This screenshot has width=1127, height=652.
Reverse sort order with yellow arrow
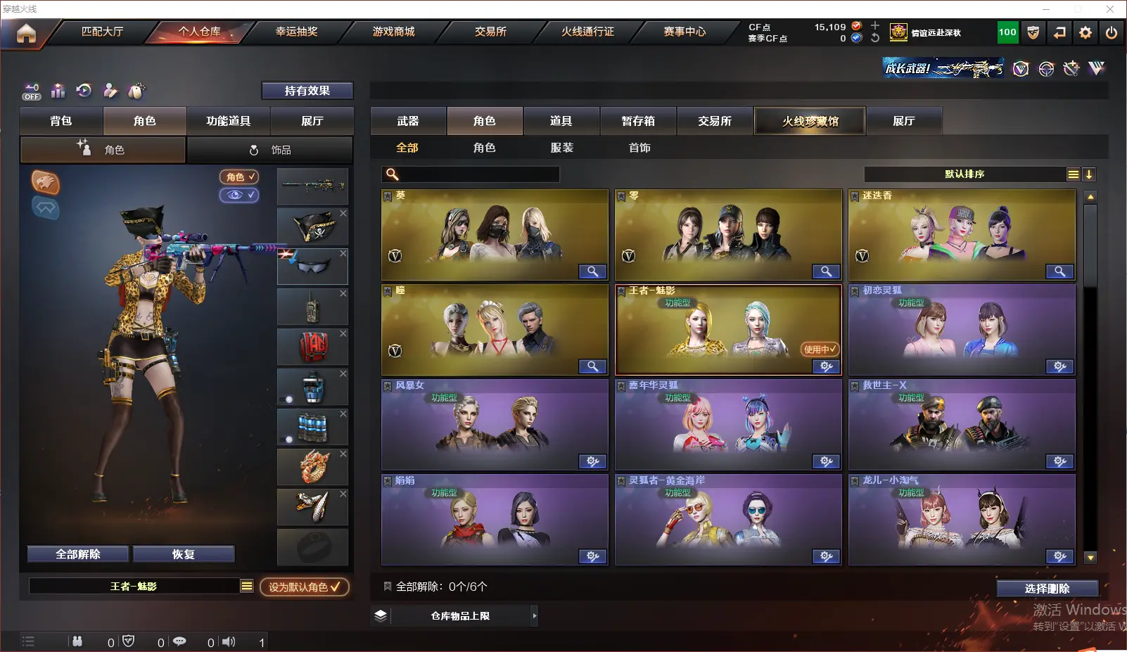tap(1089, 174)
